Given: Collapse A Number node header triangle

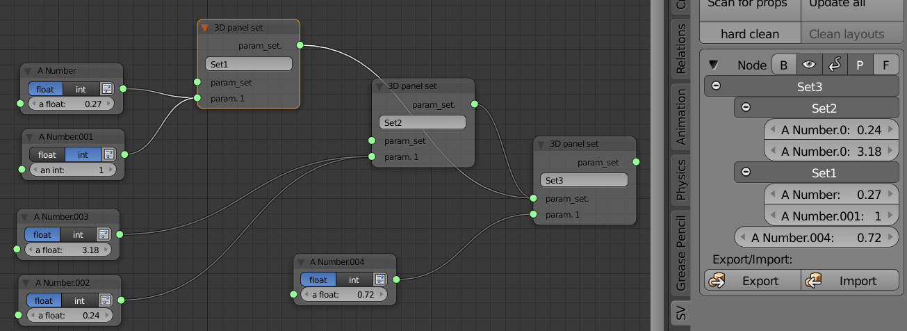Looking at the screenshot, I should coord(28,71).
